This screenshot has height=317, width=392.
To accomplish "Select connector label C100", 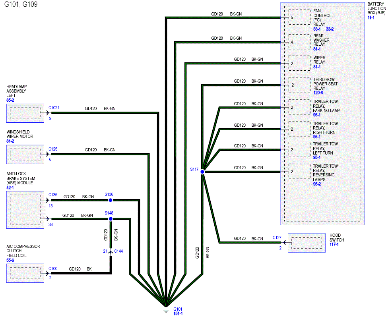I will click(53, 269).
